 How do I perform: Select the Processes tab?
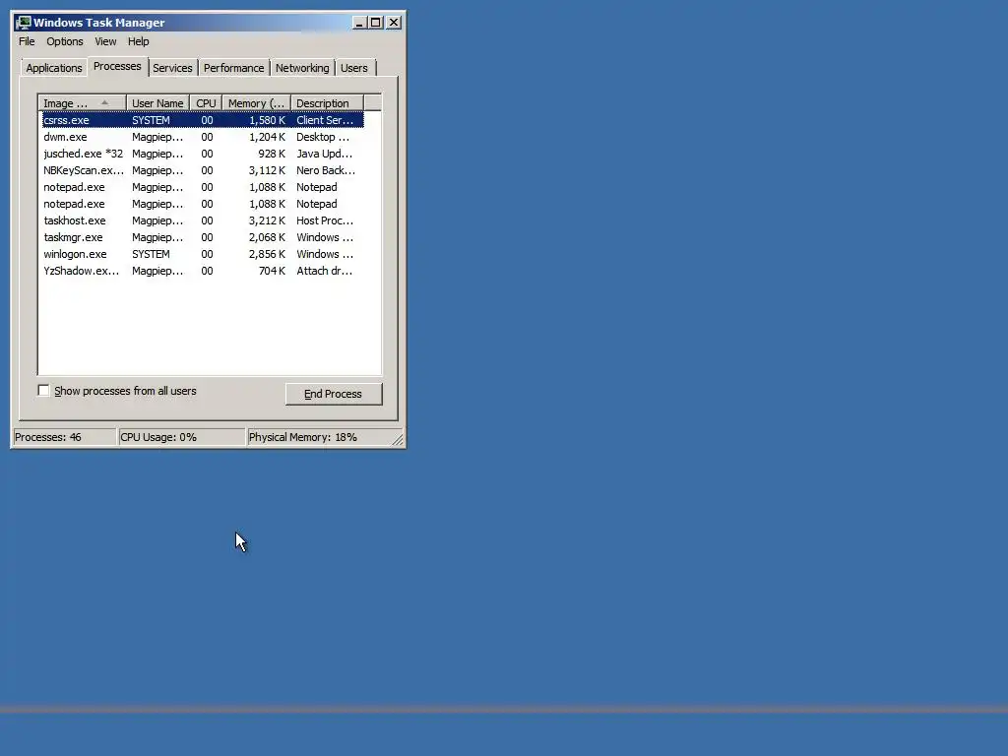pyautogui.click(x=117, y=66)
